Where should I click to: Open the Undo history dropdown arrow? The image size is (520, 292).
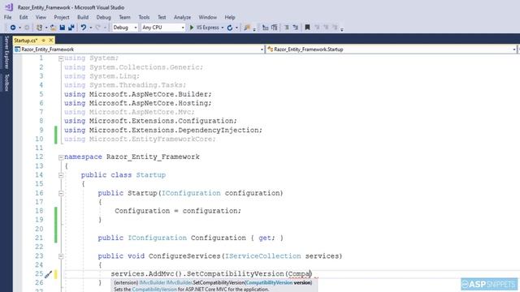[x=90, y=28]
